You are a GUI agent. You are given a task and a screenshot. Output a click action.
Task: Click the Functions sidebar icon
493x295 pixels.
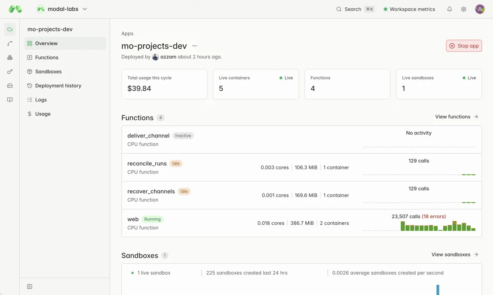[x=30, y=57]
